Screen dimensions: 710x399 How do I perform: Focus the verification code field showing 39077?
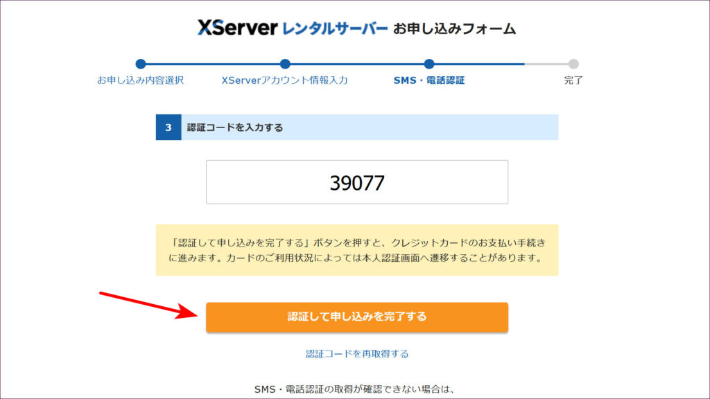[357, 182]
